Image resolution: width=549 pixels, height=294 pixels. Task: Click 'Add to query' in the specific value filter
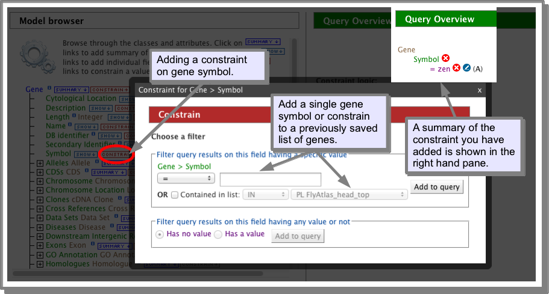437,187
